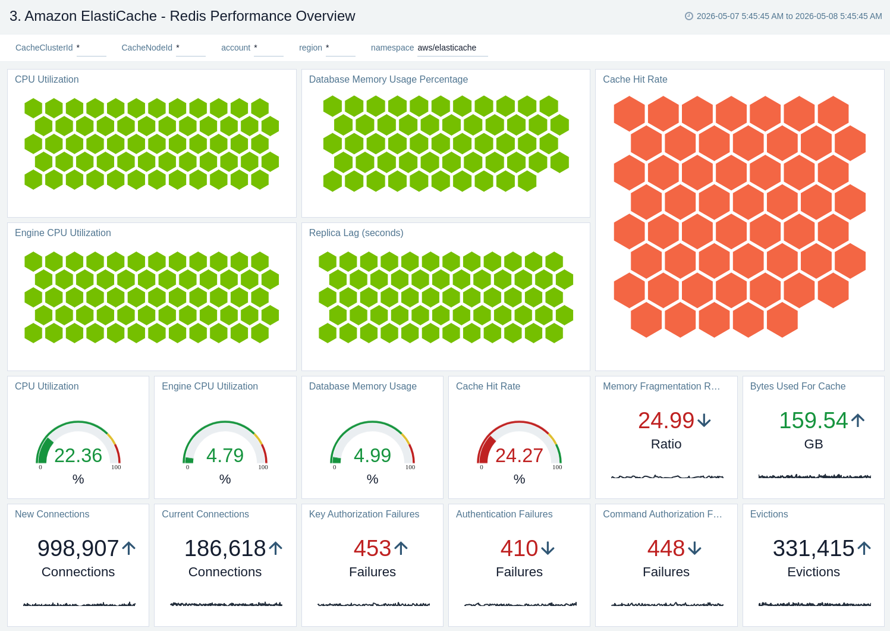The height and width of the screenshot is (631, 890).
Task: Edit the namespace filter aws/elasticache
Action: (452, 48)
